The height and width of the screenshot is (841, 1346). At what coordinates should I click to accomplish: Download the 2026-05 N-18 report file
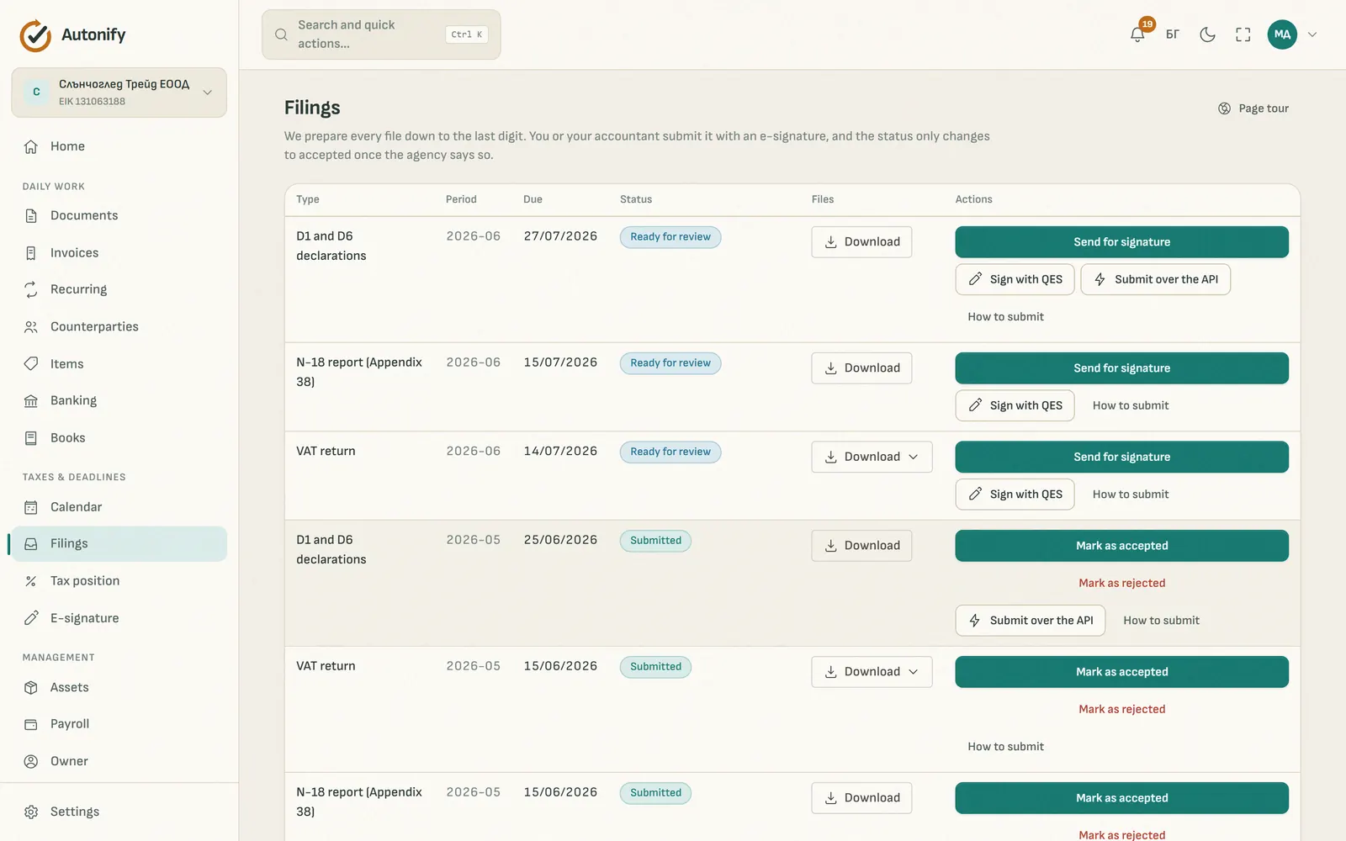pos(861,798)
